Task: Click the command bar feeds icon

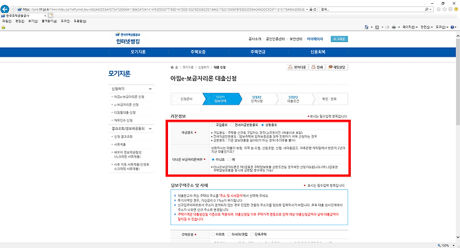Action: click(377, 27)
